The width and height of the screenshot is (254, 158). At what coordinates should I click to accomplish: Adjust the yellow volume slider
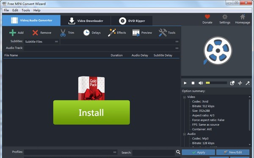point(216,83)
